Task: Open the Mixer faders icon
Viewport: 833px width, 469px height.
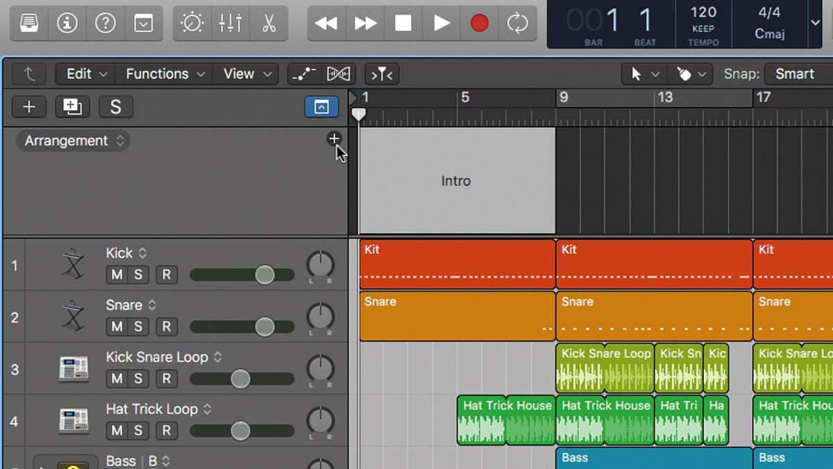Action: [x=230, y=22]
